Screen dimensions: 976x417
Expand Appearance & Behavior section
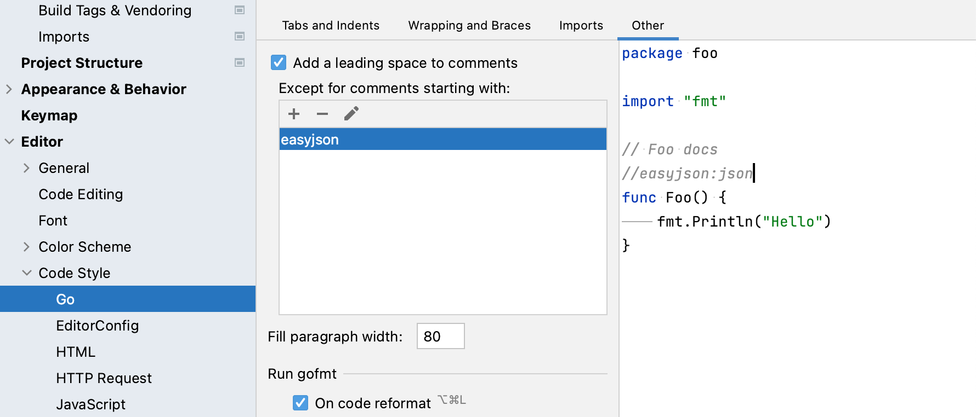click(9, 89)
